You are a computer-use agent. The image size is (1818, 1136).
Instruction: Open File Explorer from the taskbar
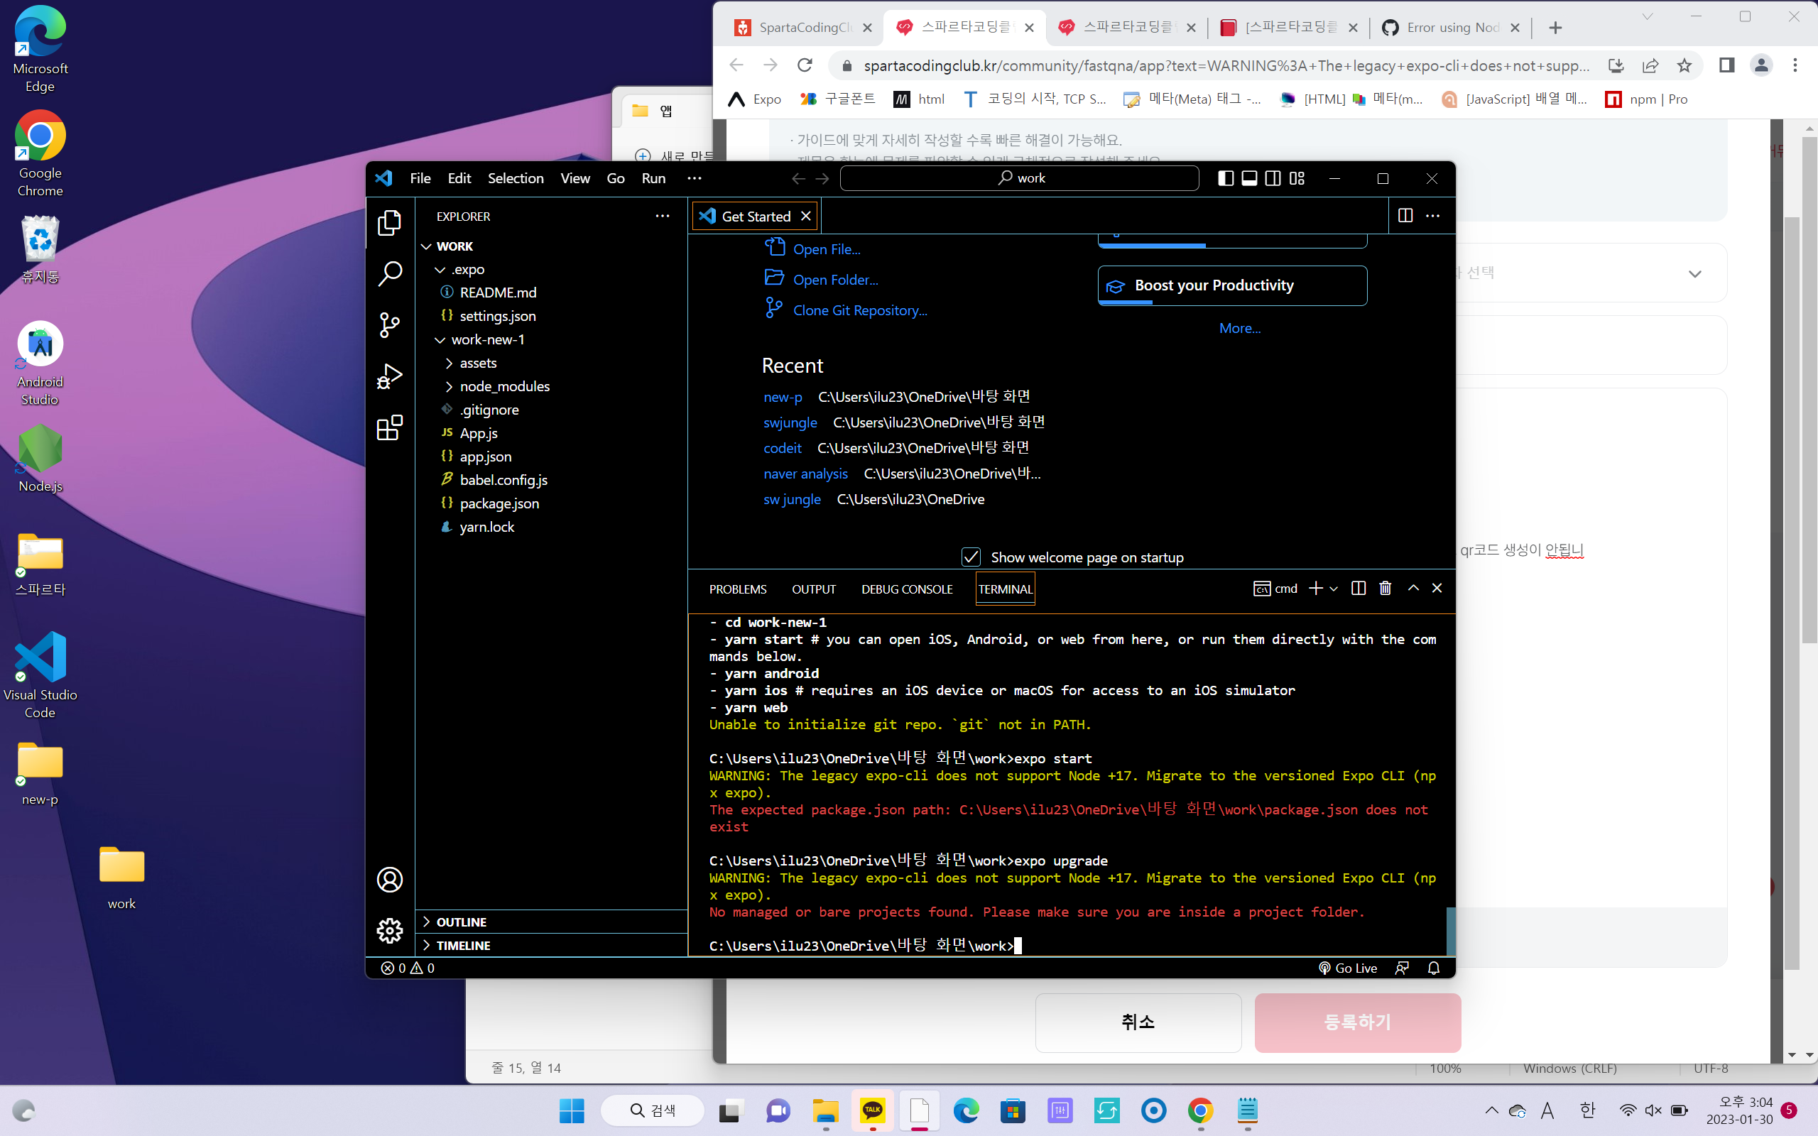click(825, 1110)
